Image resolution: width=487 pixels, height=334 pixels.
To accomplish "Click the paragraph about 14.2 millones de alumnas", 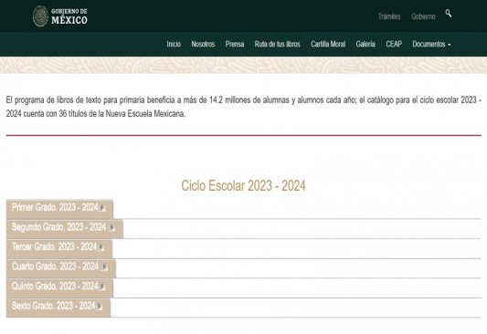I will point(243,107).
